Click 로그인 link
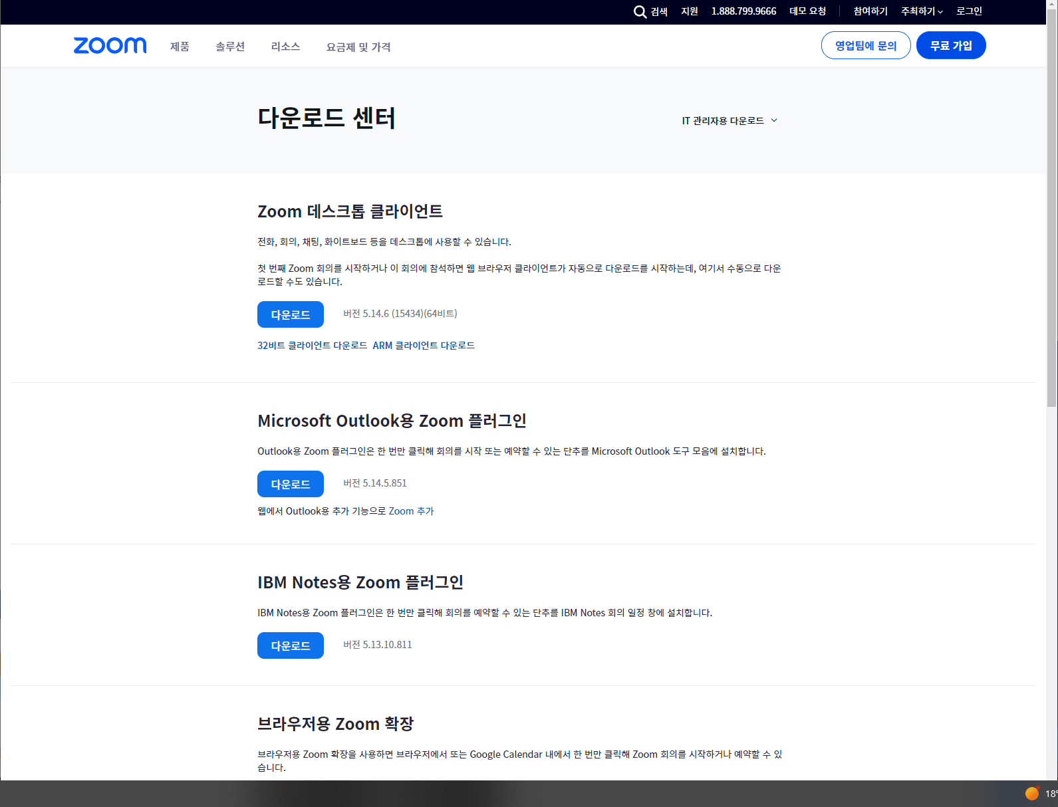This screenshot has height=807, width=1058. (x=969, y=11)
